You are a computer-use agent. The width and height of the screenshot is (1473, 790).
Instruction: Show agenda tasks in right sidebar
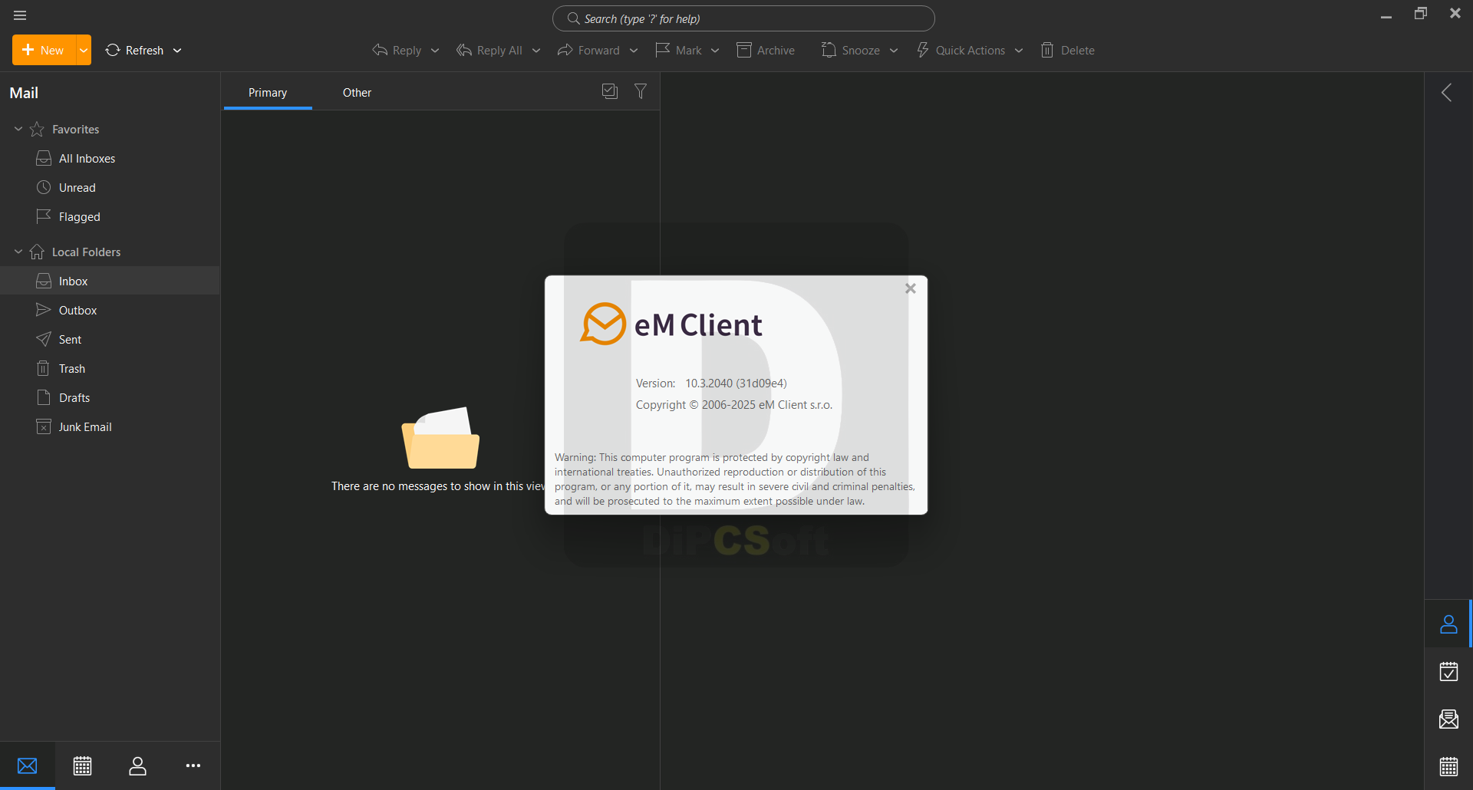pos(1448,672)
